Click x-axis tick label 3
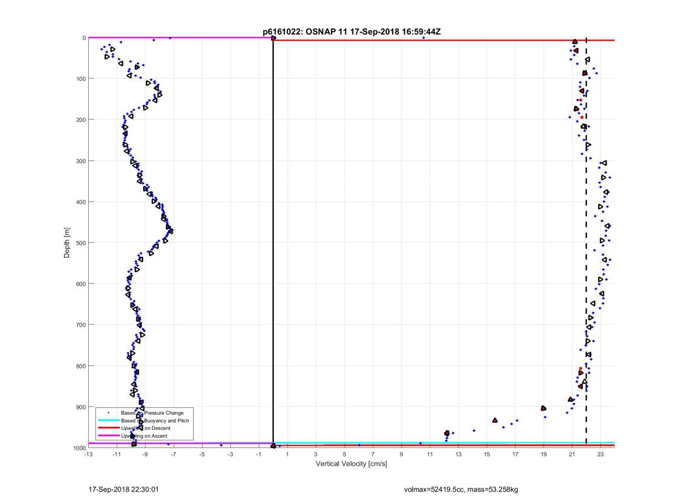Image resolution: width=679 pixels, height=503 pixels. [x=316, y=454]
